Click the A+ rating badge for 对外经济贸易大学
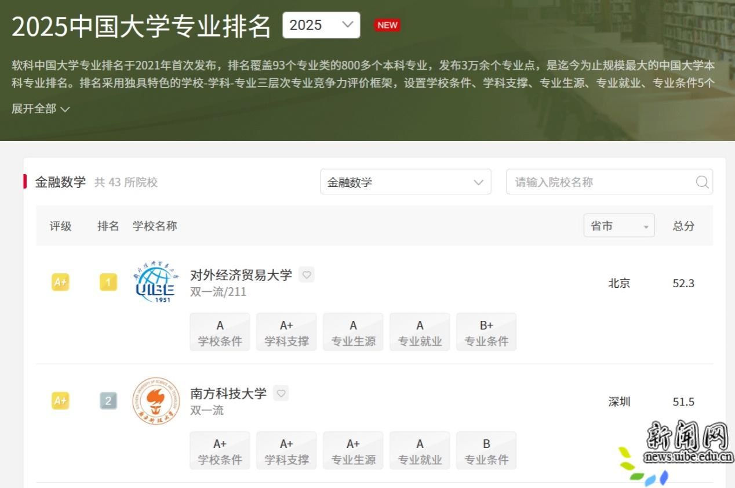Image resolution: width=735 pixels, height=488 pixels. 60,283
